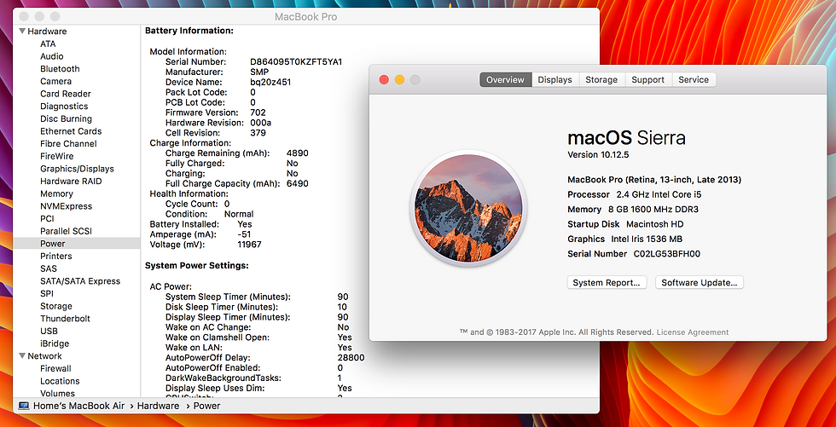This screenshot has height=427, width=836.
Task: Click the Software Update button
Action: (700, 283)
